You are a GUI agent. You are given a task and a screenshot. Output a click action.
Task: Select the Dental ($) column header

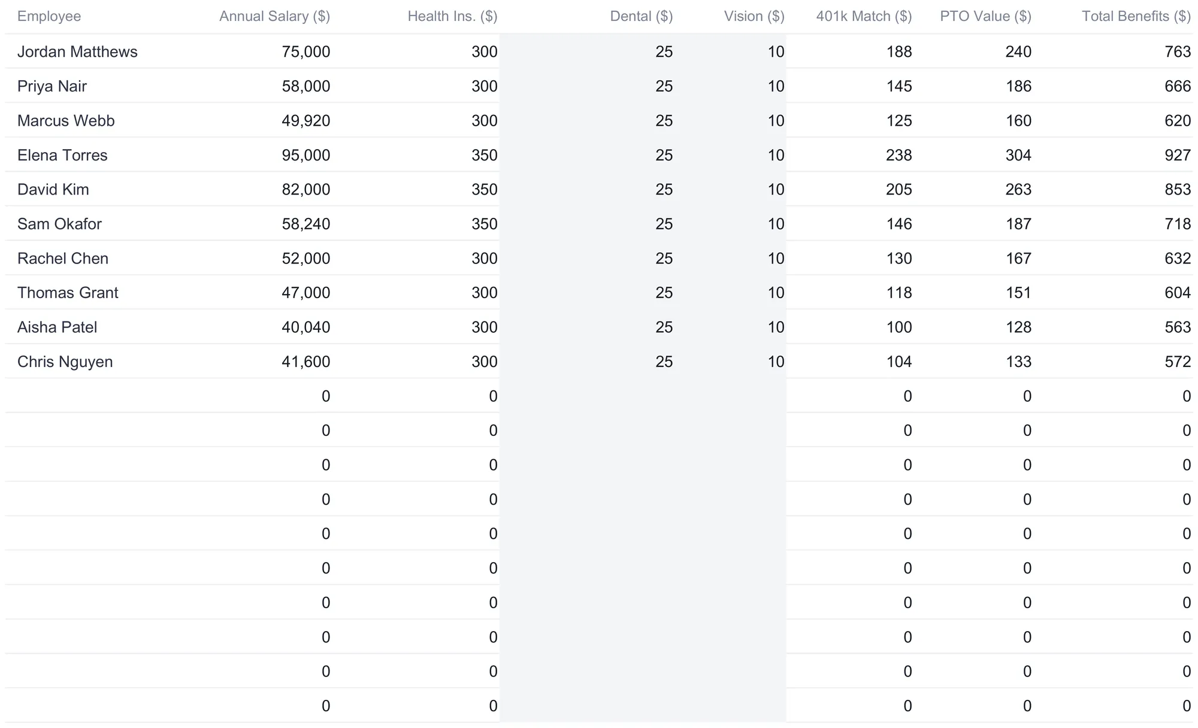click(x=641, y=16)
